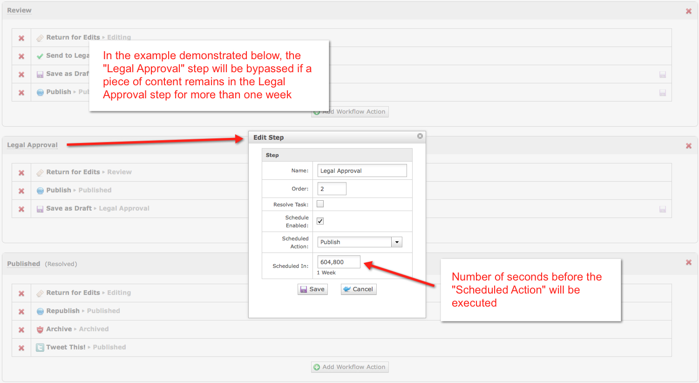Remove the Legal Approval step via red X
This screenshot has width=699, height=383.
click(688, 146)
